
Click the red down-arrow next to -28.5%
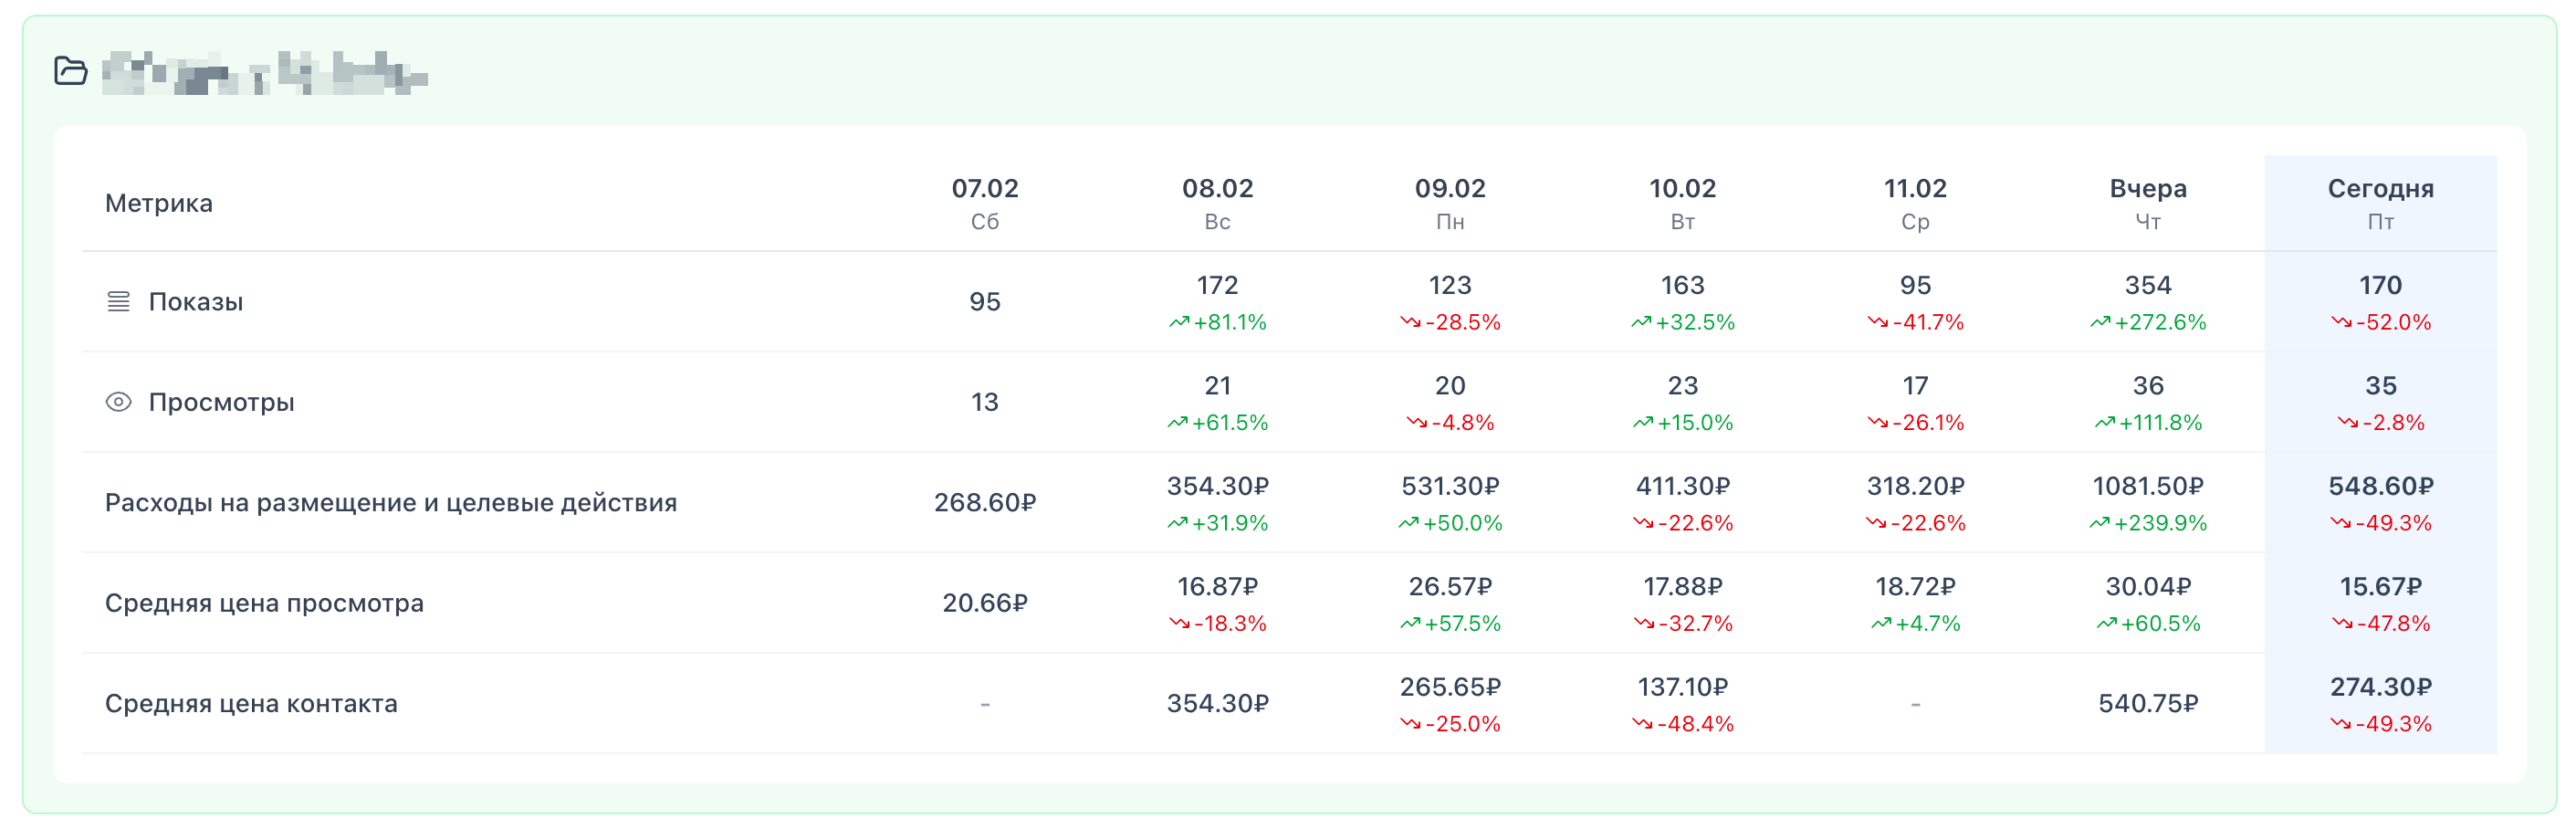pos(1410,322)
